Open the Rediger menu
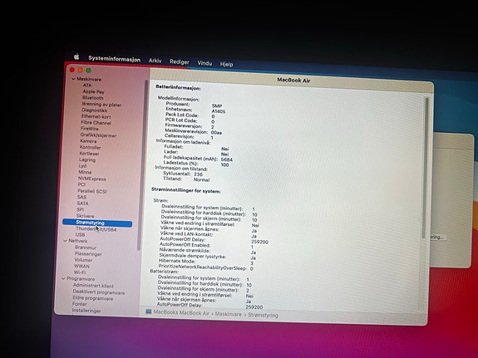 pos(180,61)
